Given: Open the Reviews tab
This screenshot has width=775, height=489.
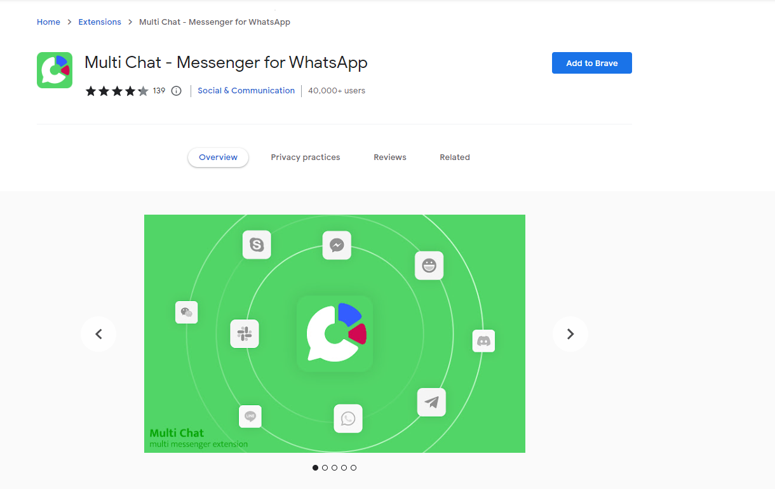Looking at the screenshot, I should [x=390, y=157].
